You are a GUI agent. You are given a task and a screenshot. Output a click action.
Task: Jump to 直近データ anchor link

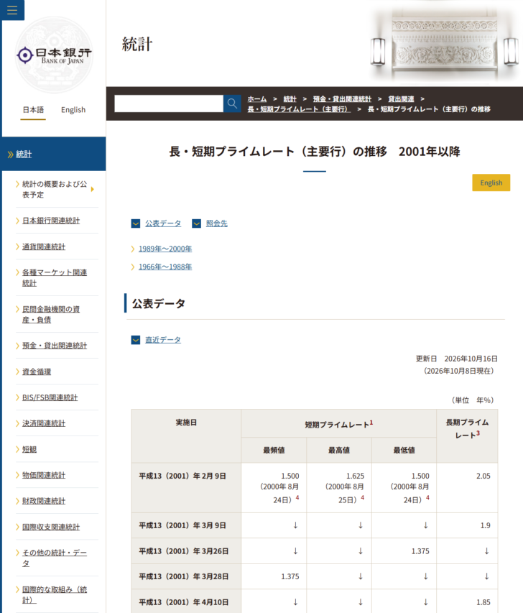pyautogui.click(x=163, y=340)
